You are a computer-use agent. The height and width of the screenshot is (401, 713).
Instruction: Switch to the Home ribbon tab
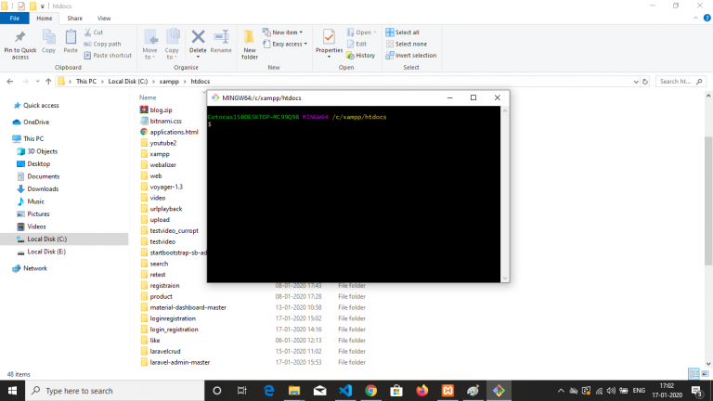(x=45, y=19)
